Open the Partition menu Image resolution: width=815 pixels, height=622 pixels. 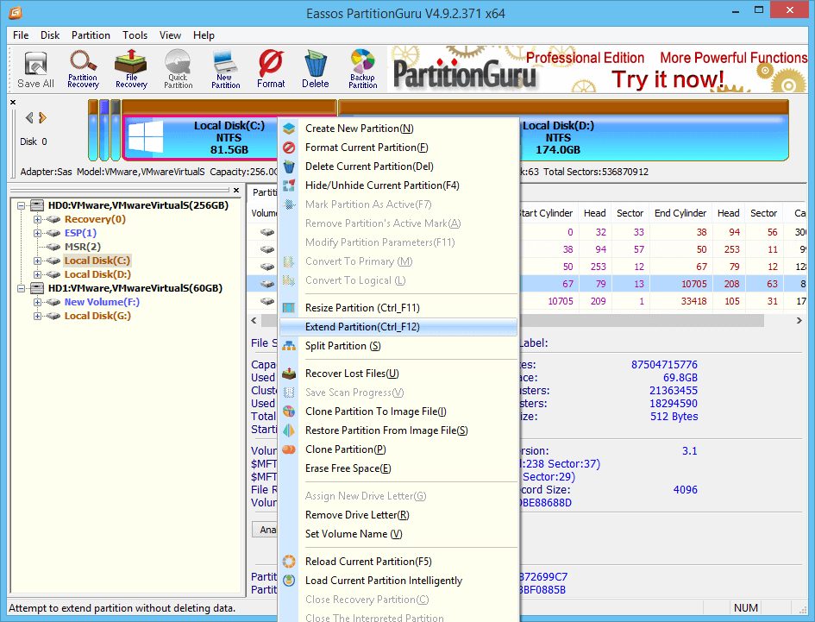pyautogui.click(x=91, y=35)
